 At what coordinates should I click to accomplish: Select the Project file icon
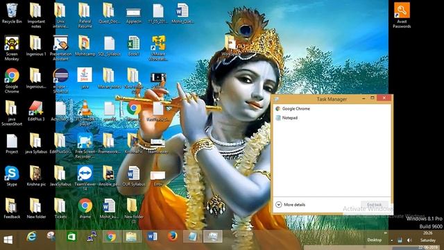coord(12,144)
